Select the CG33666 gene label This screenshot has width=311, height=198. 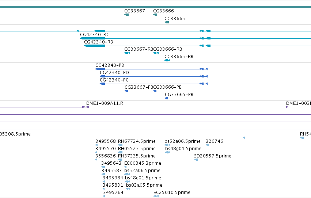coord(163,11)
